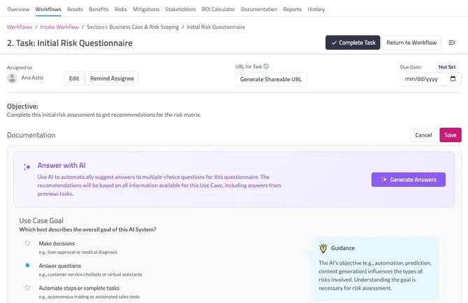Switch to the Assets tab
Viewport: 468px width, 303px height.
pyautogui.click(x=75, y=9)
